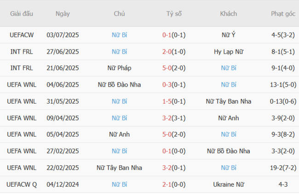The height and width of the screenshot is (195, 299).
Task: Click opponent Nữ Ý in UEFACW row
Action: pyautogui.click(x=229, y=35)
